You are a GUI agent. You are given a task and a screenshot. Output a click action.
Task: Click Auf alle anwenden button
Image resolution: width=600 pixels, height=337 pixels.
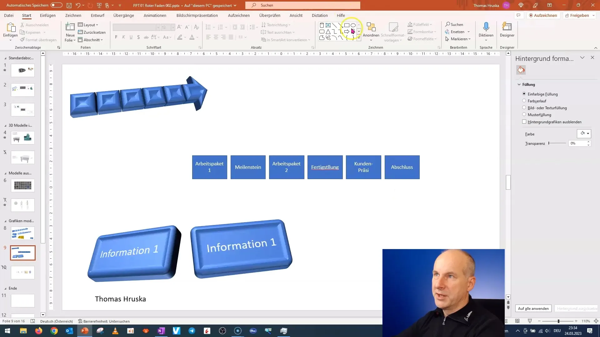point(533,308)
